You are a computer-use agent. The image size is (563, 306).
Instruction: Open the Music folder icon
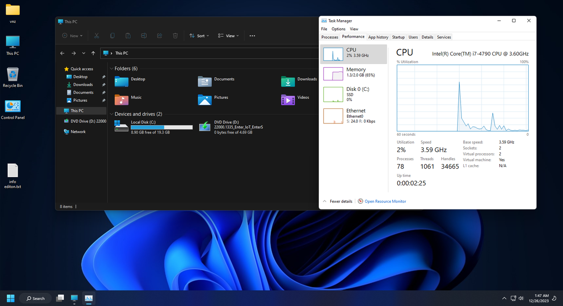[121, 100]
